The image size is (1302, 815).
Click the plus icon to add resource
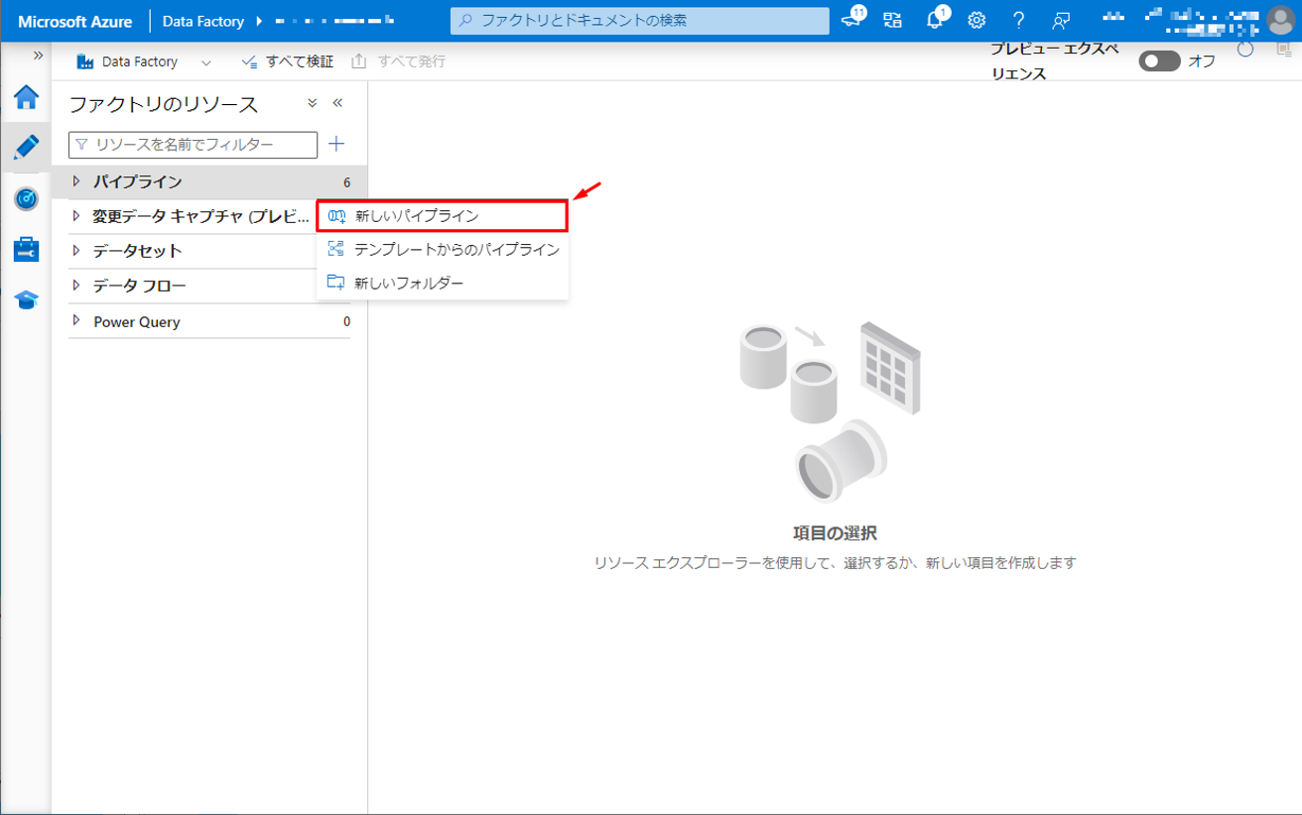(x=336, y=145)
